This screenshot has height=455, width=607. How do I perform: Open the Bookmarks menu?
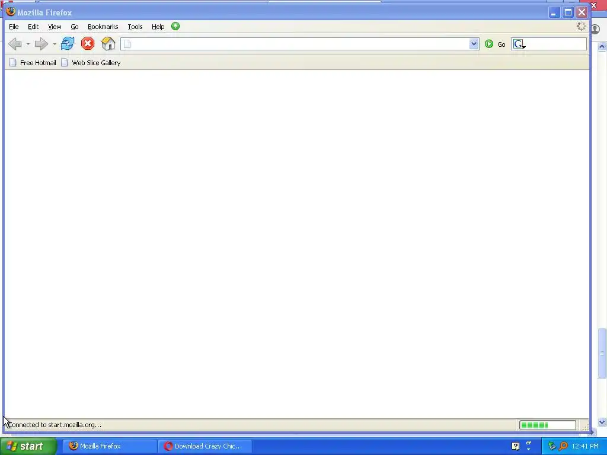tap(103, 27)
